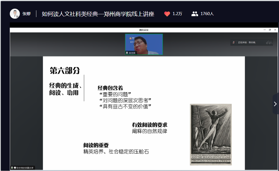Click the 腾讯会议 window title bar

click(144, 30)
